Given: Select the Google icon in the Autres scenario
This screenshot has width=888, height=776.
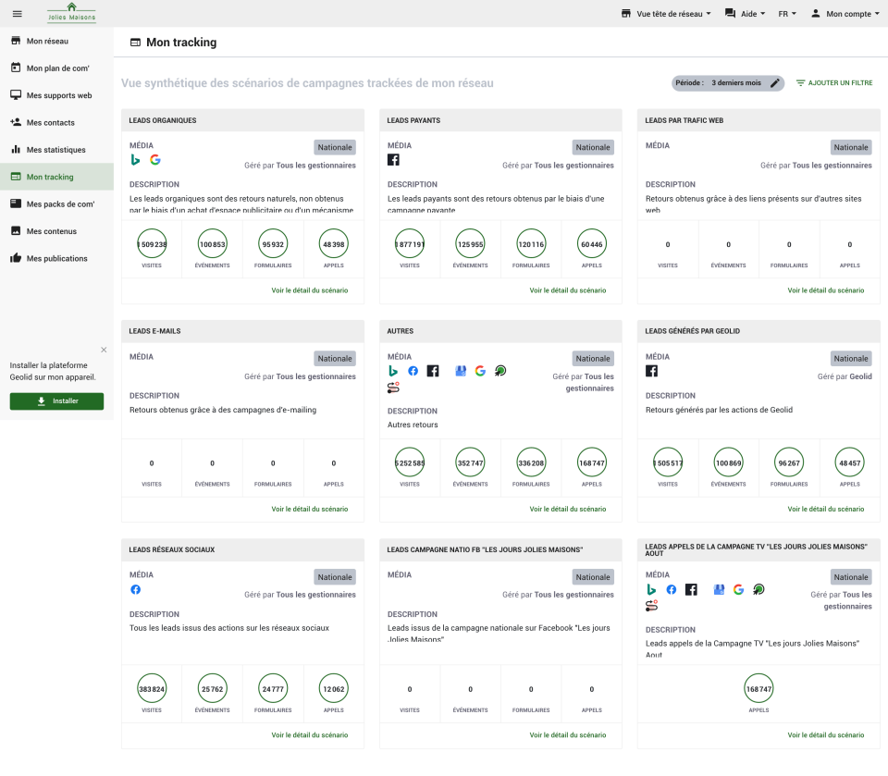Looking at the screenshot, I should point(480,370).
